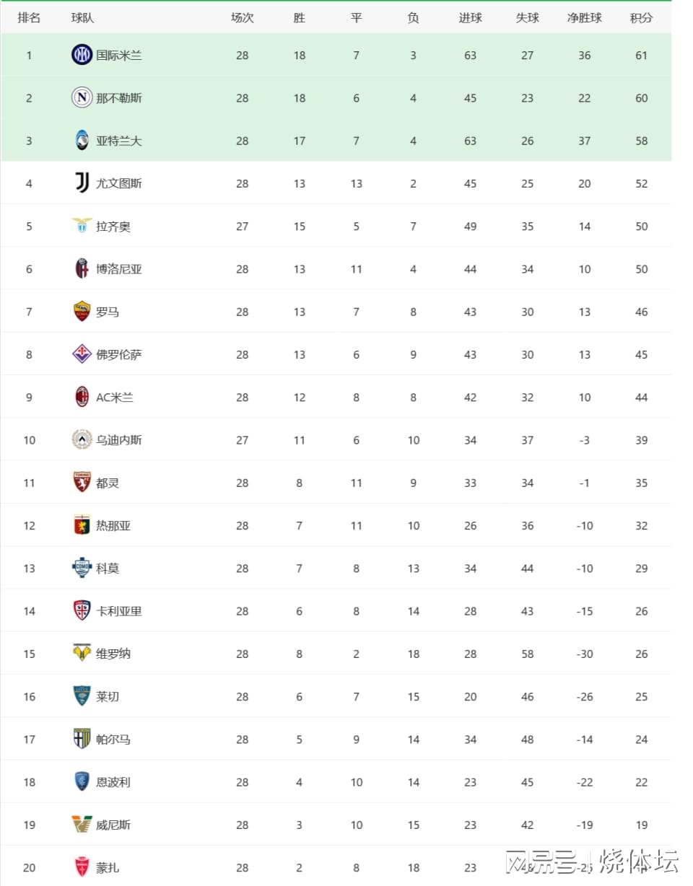693x886 pixels.
Task: Click the Lazio (拉齐奥) eagle crest
Action: [82, 226]
